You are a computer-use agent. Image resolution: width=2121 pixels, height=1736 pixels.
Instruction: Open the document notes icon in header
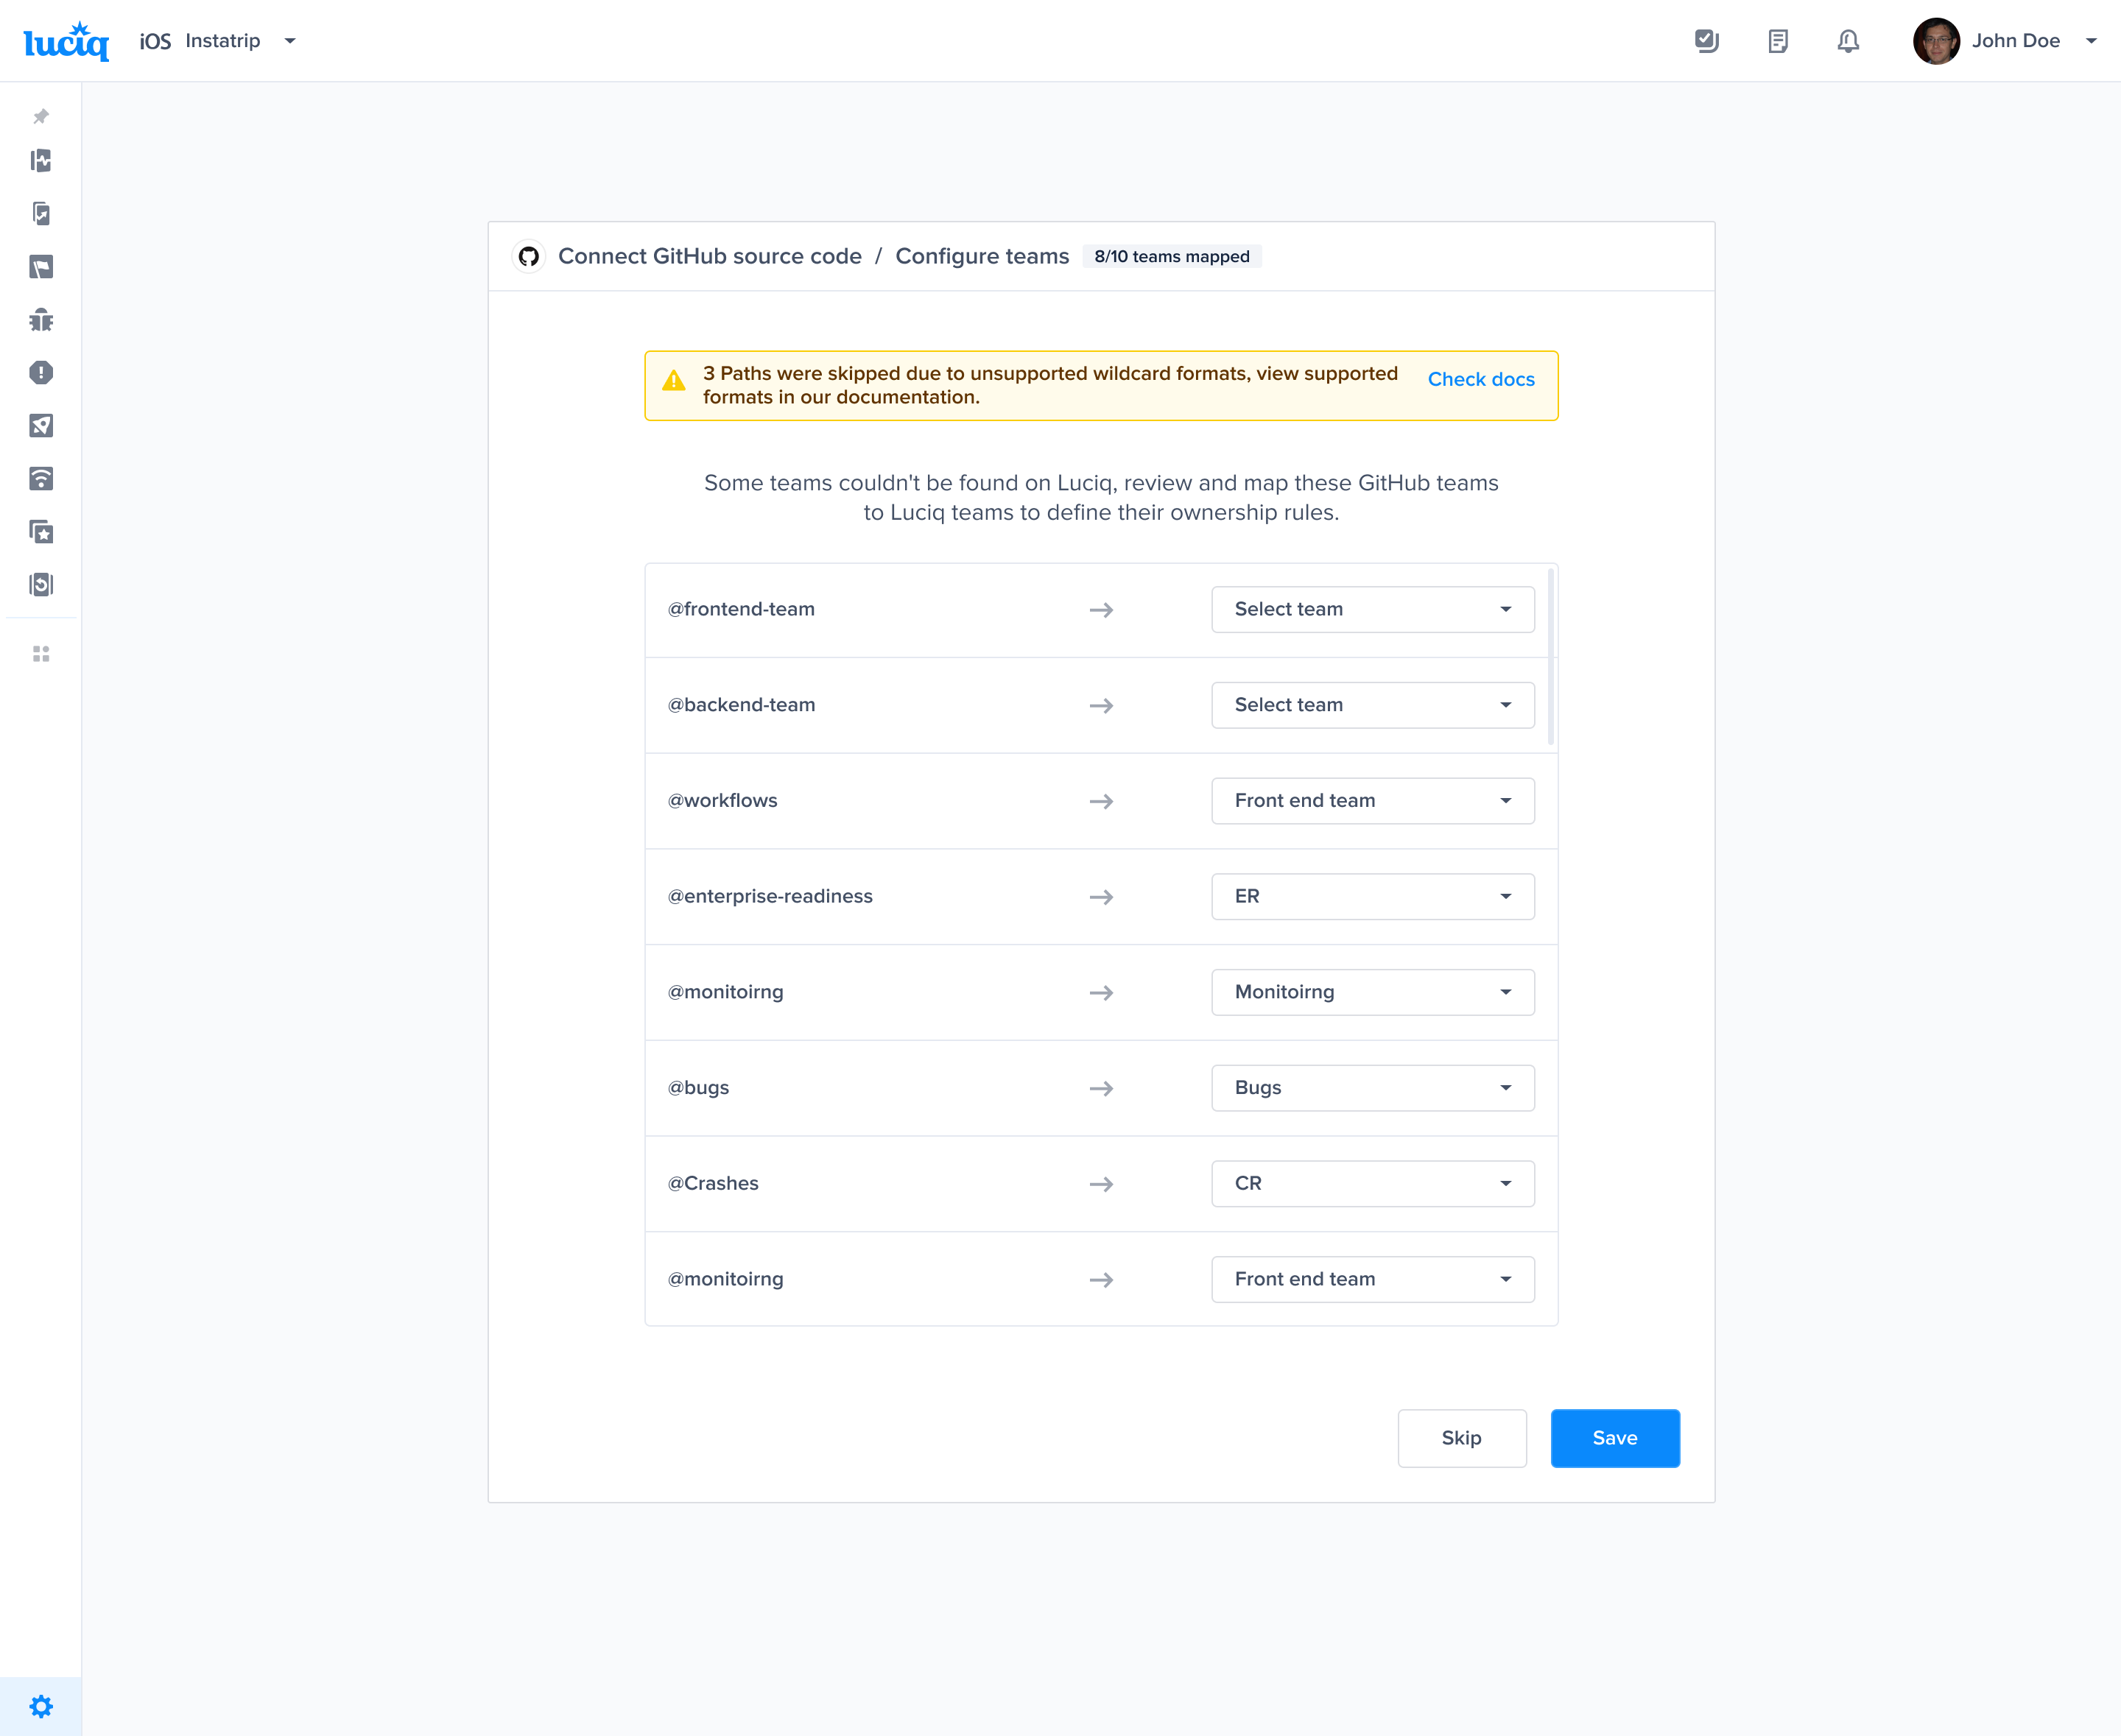[1778, 41]
